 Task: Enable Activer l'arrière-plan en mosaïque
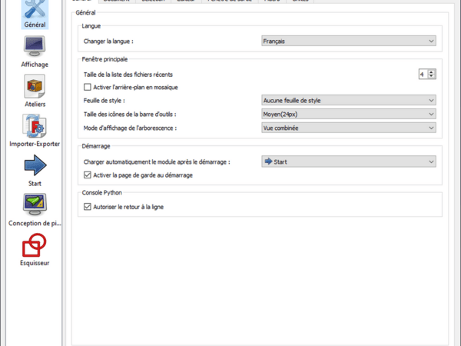[87, 87]
